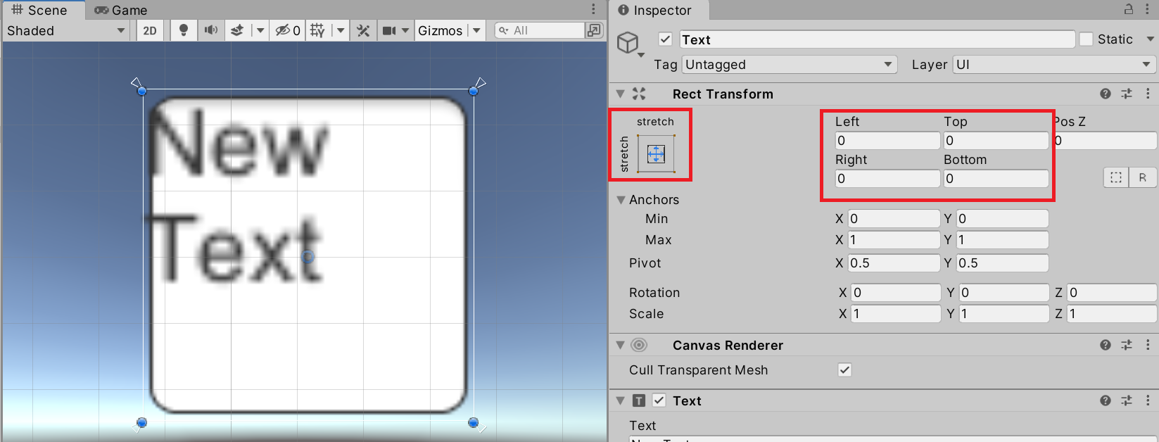Toggle scene lighting with the lightbulb icon
1159x442 pixels.
pos(184,30)
